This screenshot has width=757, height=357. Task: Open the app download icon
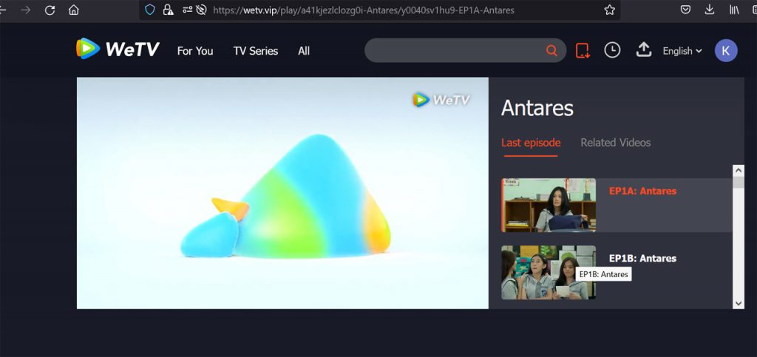coord(583,50)
